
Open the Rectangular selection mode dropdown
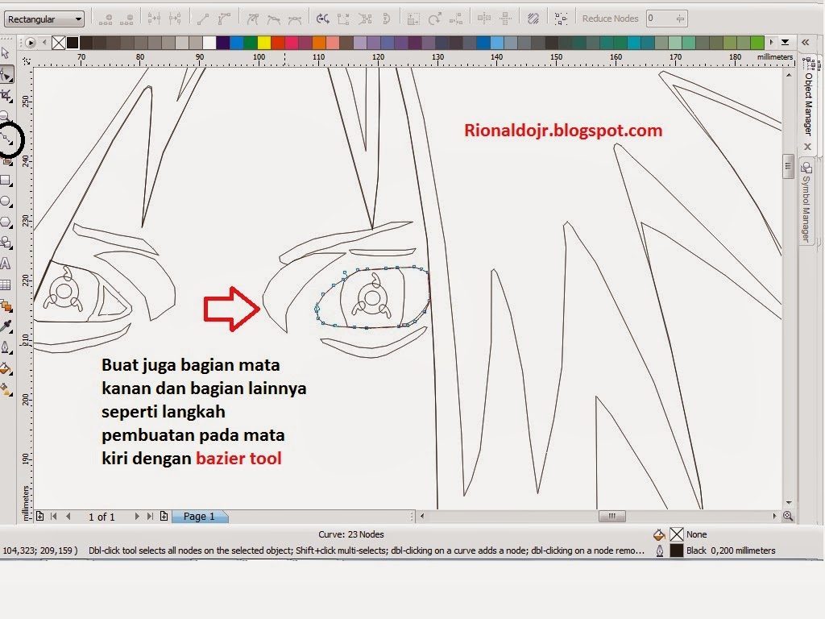44,19
